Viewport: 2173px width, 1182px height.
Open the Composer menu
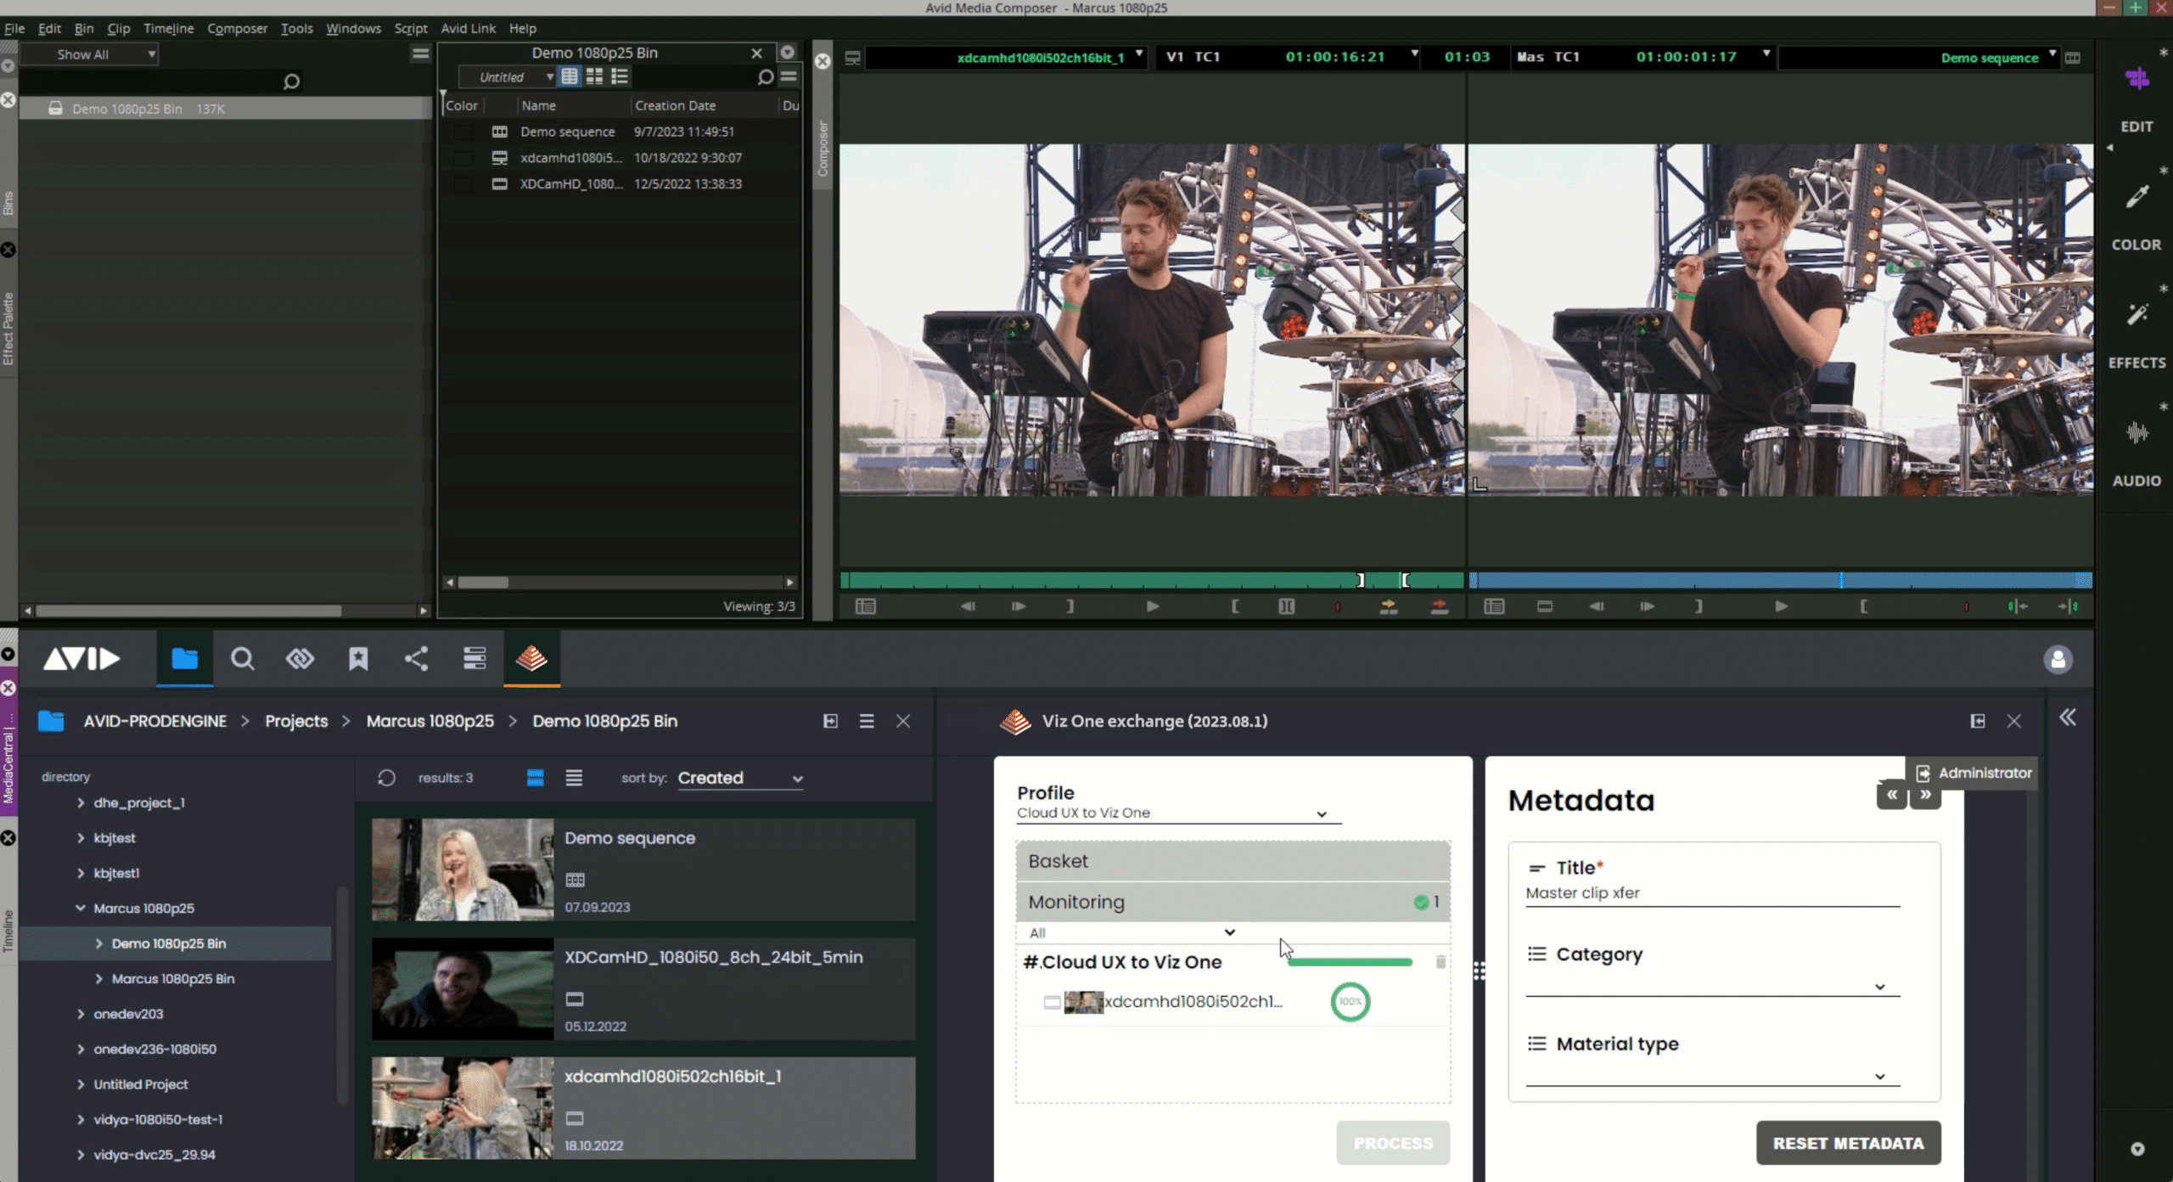point(238,28)
